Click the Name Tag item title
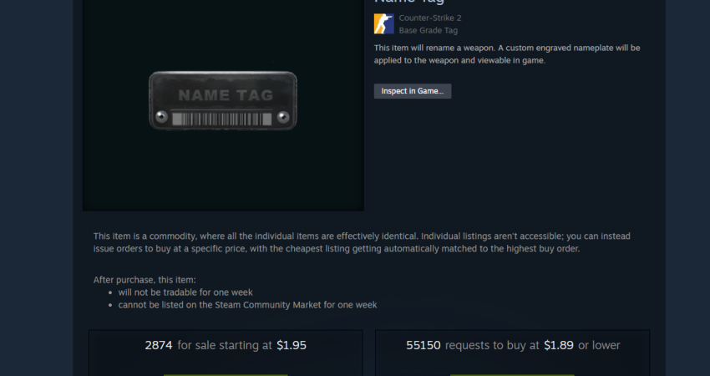Viewport: 710px width, 376px height. click(413, 3)
